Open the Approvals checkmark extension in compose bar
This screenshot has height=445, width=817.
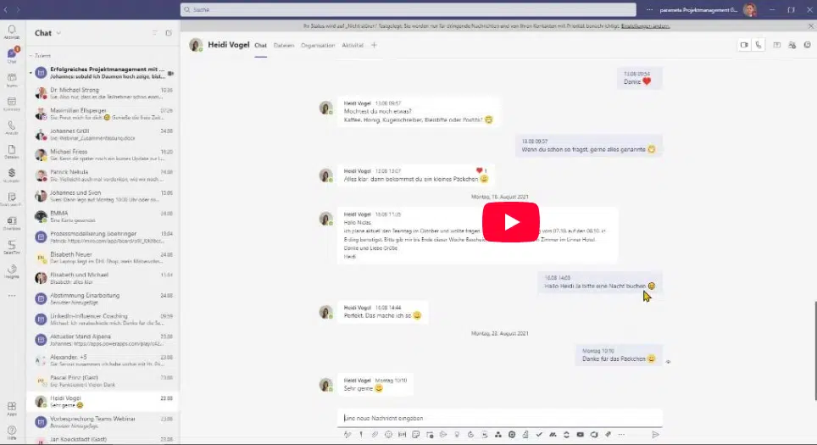[x=539, y=435]
